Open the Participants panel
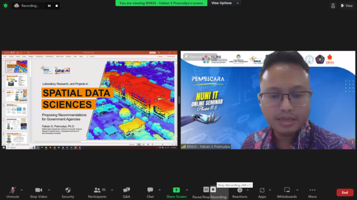This screenshot has height=200, width=357. (x=97, y=192)
